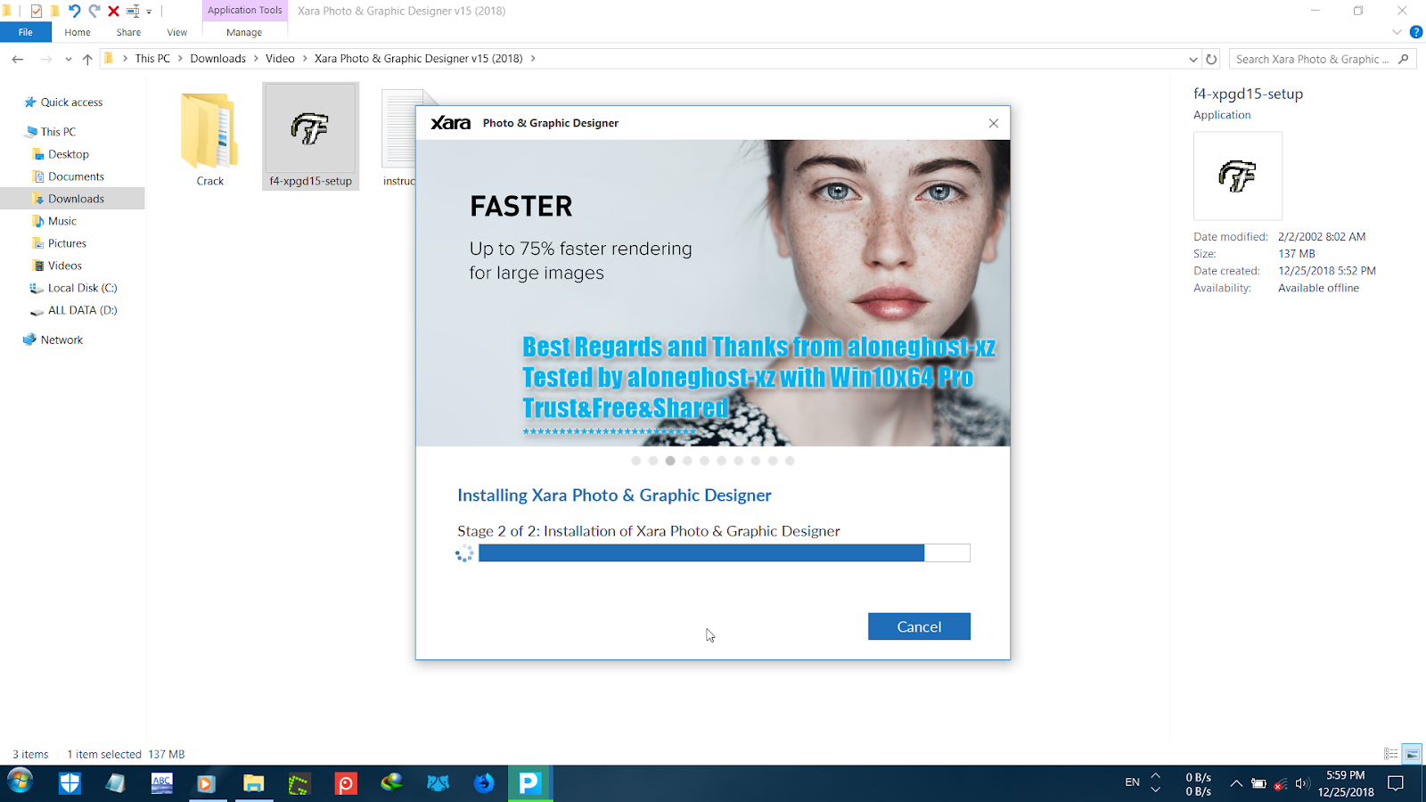Switch to the Home ribbon tab
1426x802 pixels.
tap(78, 32)
